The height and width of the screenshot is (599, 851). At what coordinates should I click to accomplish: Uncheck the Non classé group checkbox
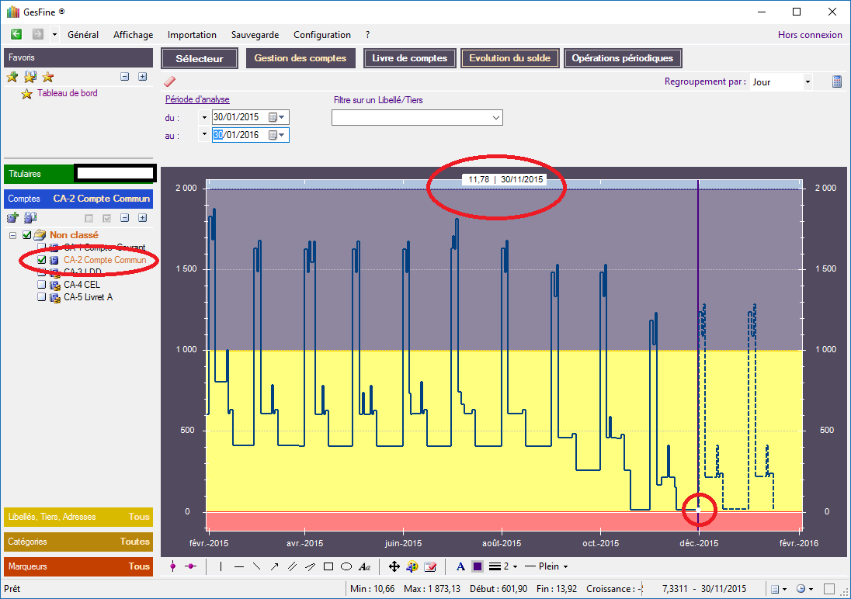tap(27, 235)
